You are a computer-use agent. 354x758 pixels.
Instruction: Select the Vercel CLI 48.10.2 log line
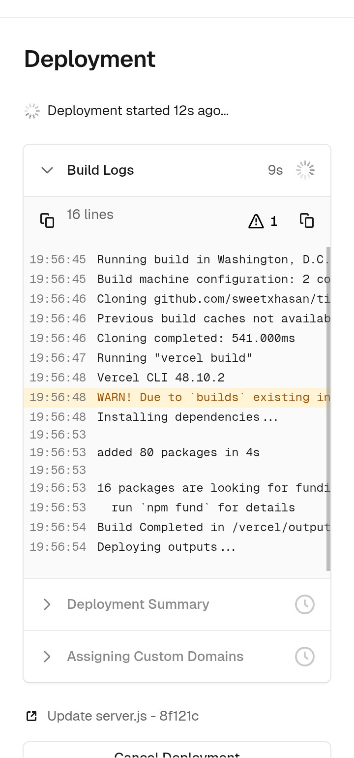point(161,378)
